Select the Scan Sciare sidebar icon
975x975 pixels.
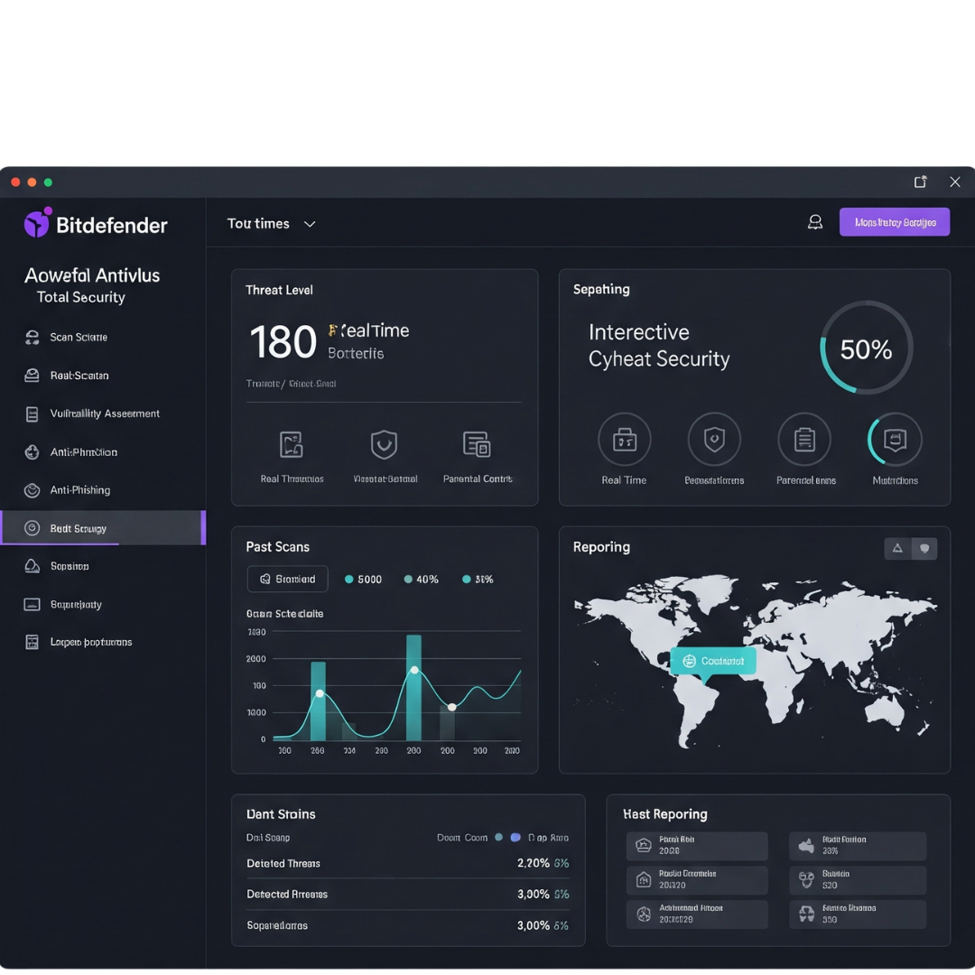click(x=31, y=337)
